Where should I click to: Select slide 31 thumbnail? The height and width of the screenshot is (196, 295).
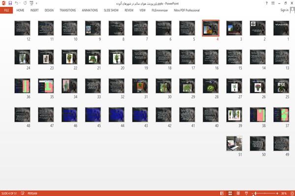tap(140, 86)
